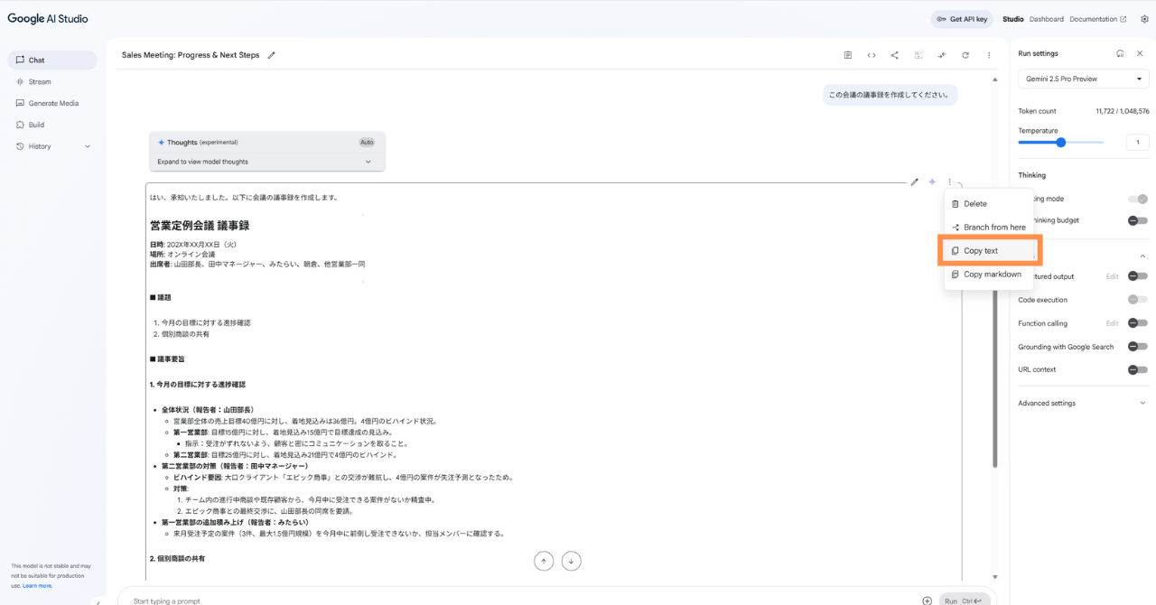Screen dimensions: 1156x605
Task: Open the Documentation link
Action: click(1097, 19)
